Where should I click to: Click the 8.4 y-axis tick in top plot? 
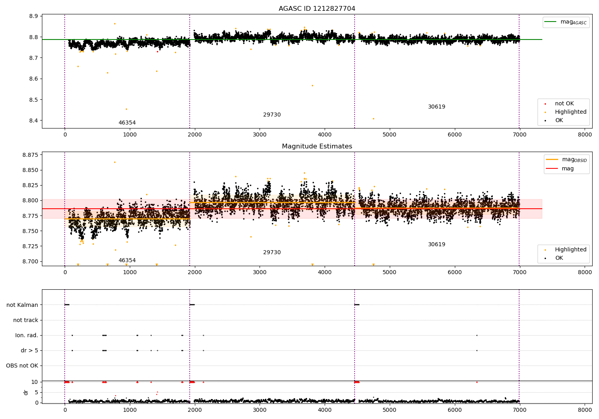tap(34, 121)
